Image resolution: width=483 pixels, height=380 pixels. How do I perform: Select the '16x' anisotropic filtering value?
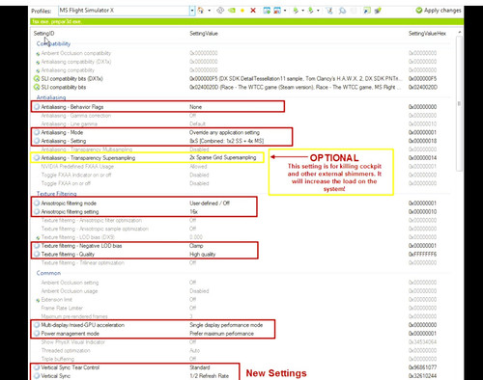click(x=193, y=211)
